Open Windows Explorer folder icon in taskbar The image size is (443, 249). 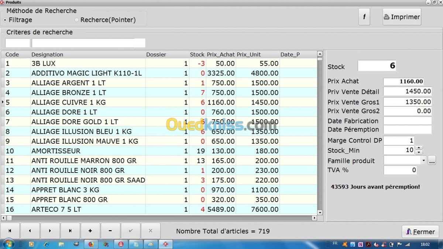[x=61, y=244]
